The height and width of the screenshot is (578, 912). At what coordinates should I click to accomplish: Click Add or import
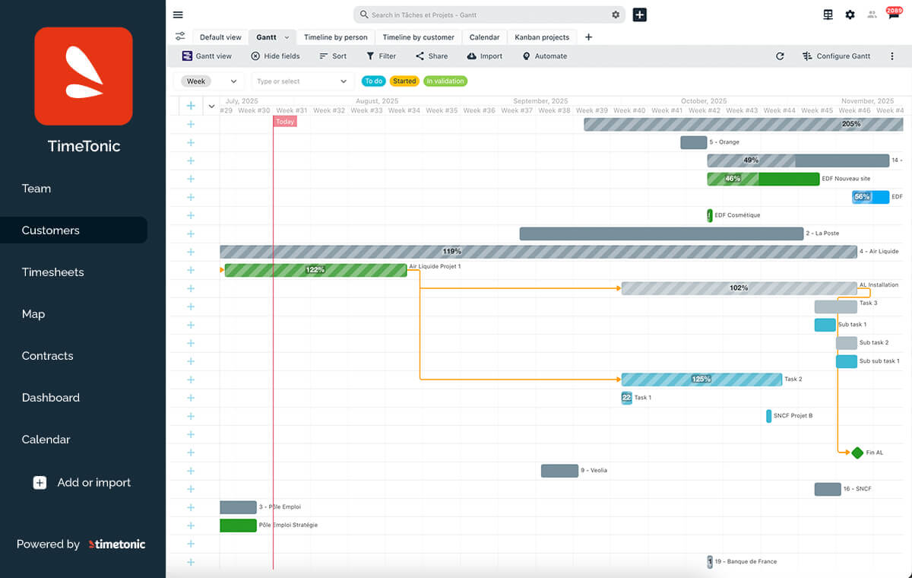(82, 482)
